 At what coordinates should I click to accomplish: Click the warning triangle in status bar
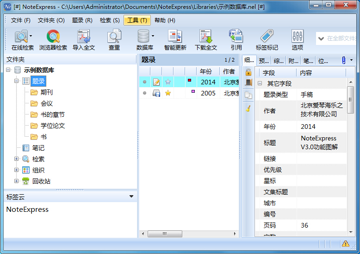[x=346, y=243]
